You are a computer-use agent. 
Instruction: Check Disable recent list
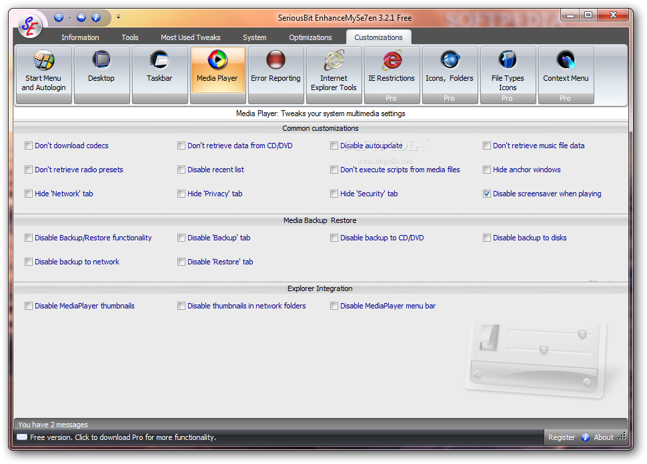(x=181, y=170)
